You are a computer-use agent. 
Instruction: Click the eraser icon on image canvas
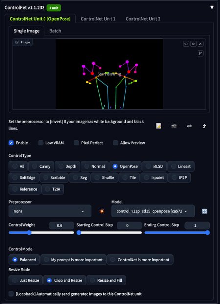click(193, 44)
